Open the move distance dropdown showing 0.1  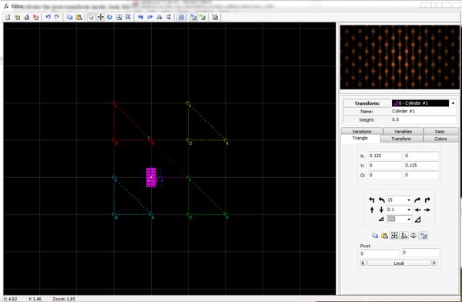(409, 210)
